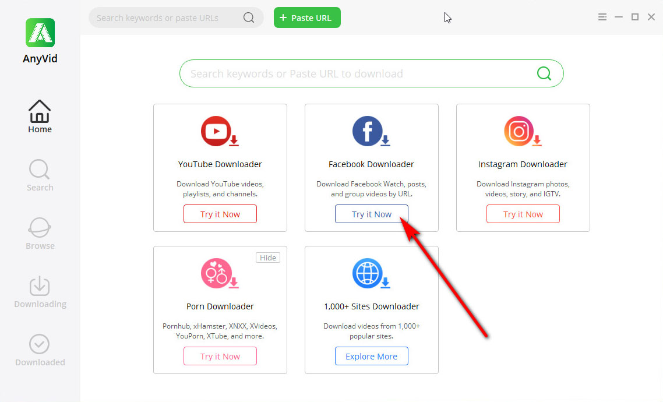Open the Browse sidebar section

40,234
